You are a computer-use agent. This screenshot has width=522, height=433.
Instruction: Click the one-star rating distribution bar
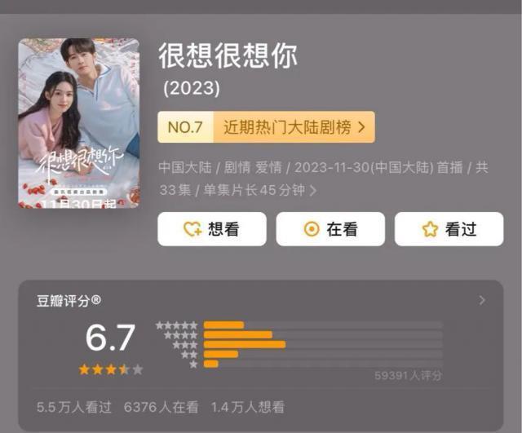(323, 364)
